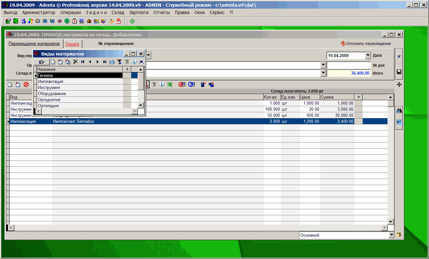429x259 pixels.
Task: Expand the dropdown left of Итого field
Action: pos(323,73)
